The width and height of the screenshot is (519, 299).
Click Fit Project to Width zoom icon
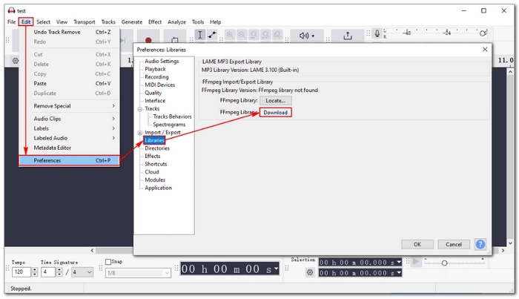pos(265,35)
